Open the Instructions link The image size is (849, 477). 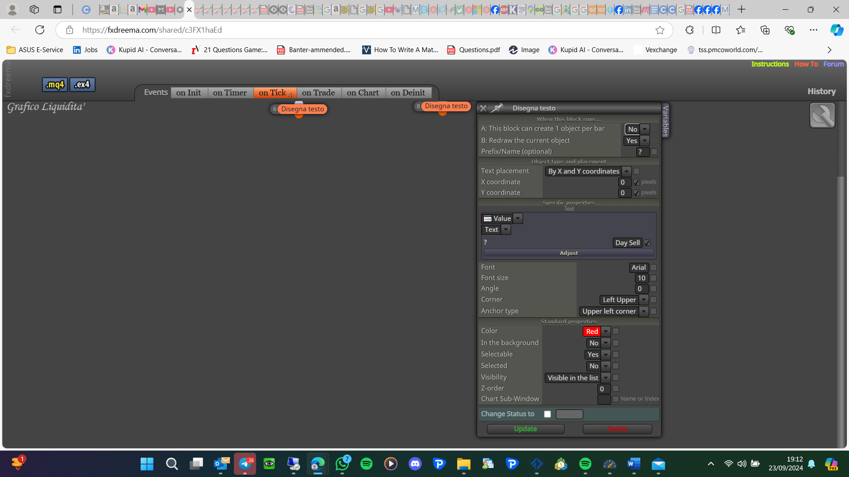pos(770,64)
